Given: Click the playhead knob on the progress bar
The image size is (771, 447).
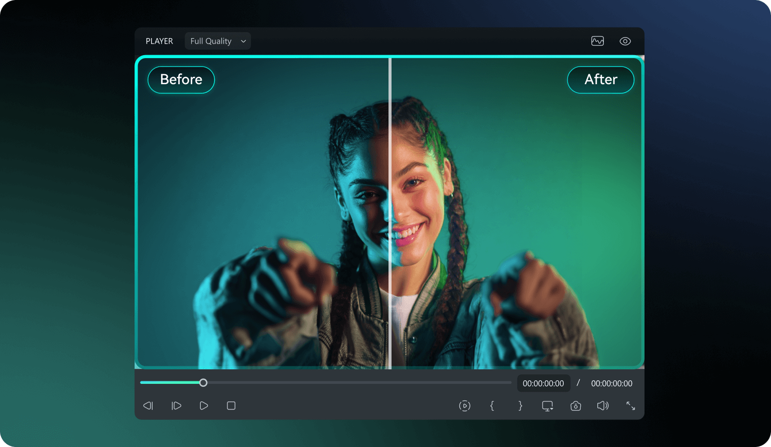Looking at the screenshot, I should click(203, 383).
